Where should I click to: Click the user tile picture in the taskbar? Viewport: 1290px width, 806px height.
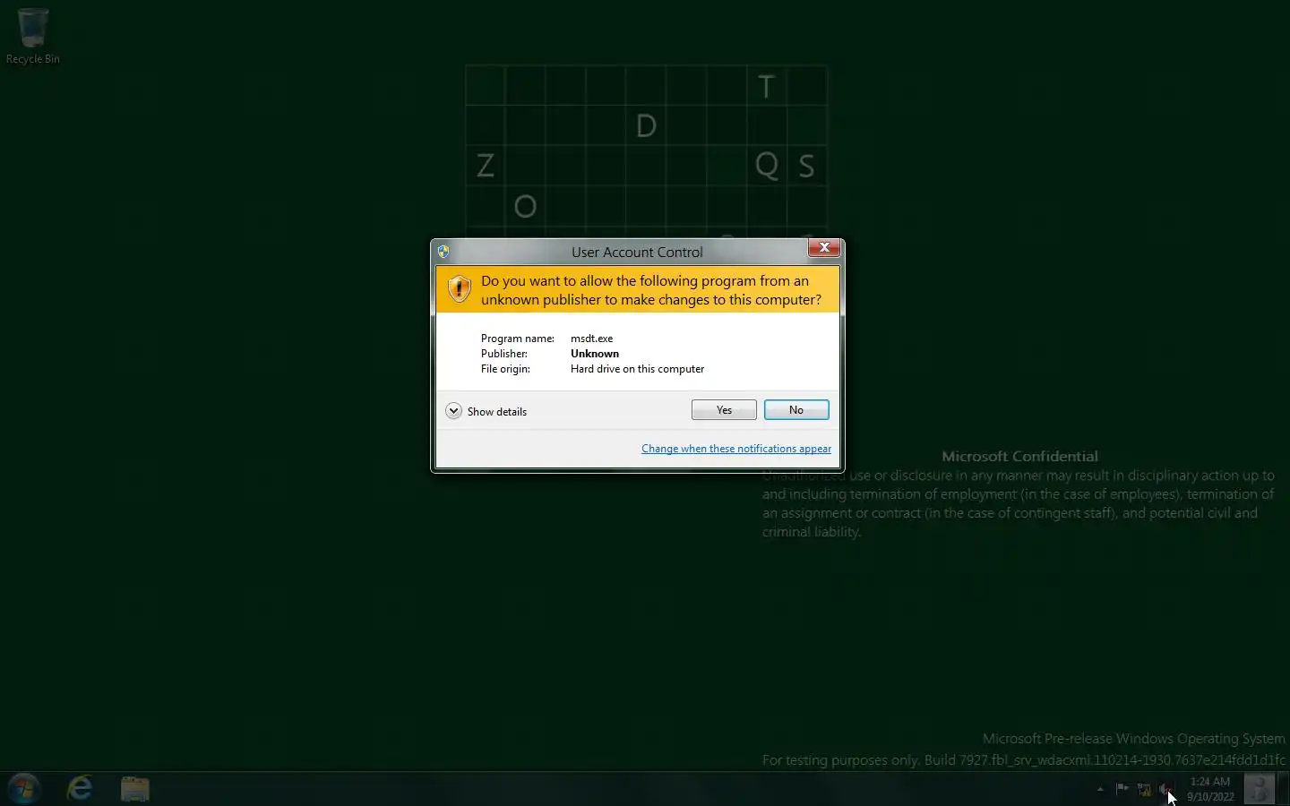coord(1259,789)
